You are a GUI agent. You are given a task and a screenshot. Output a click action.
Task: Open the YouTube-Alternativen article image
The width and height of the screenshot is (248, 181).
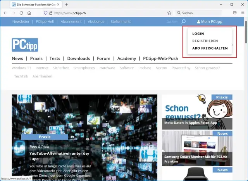pyautogui.click(x=84, y=116)
